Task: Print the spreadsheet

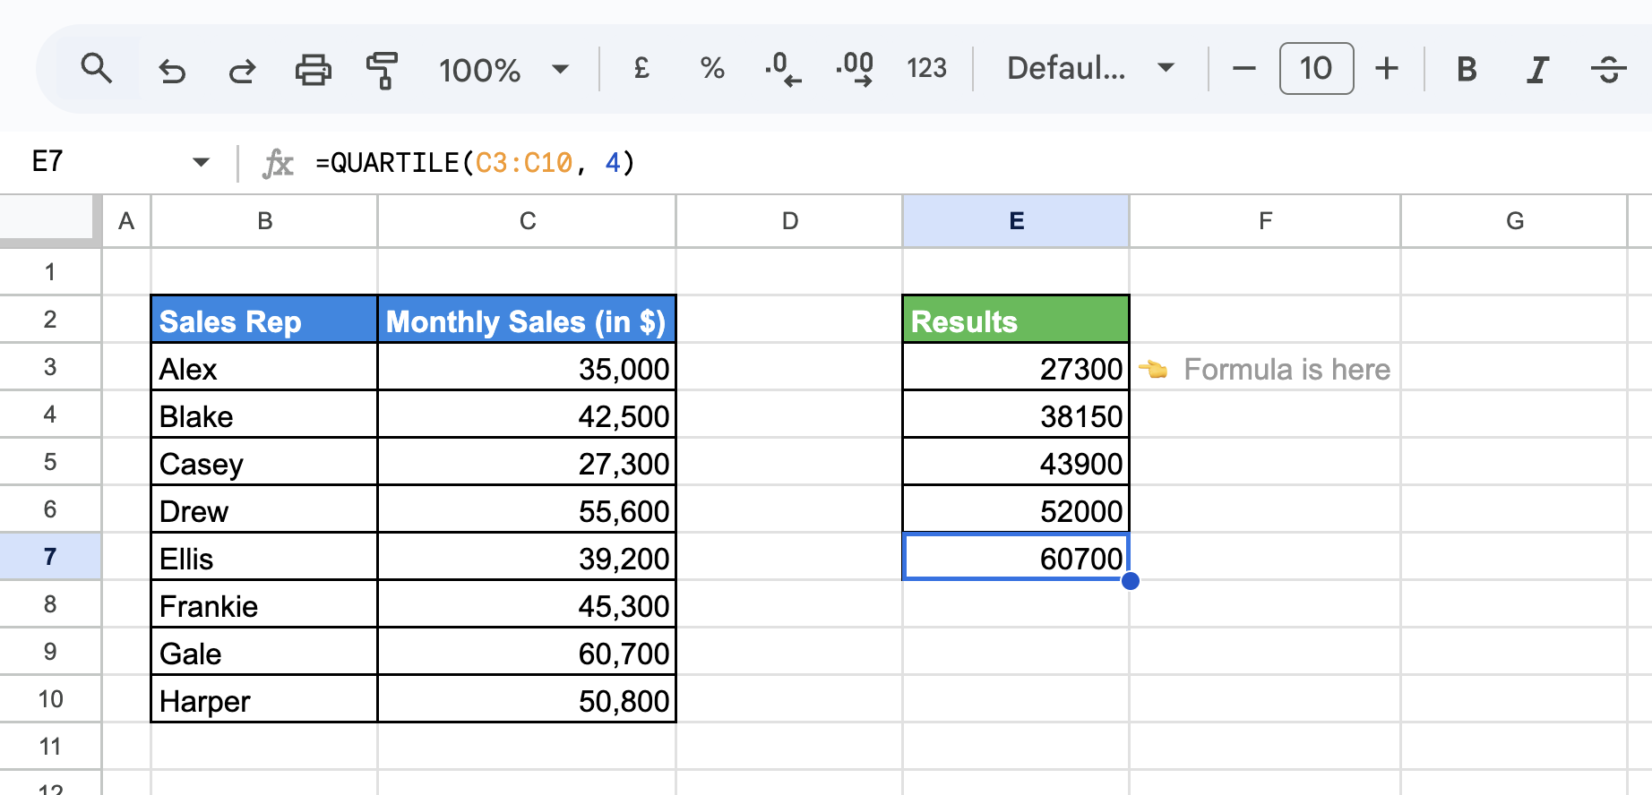Action: pos(313,69)
